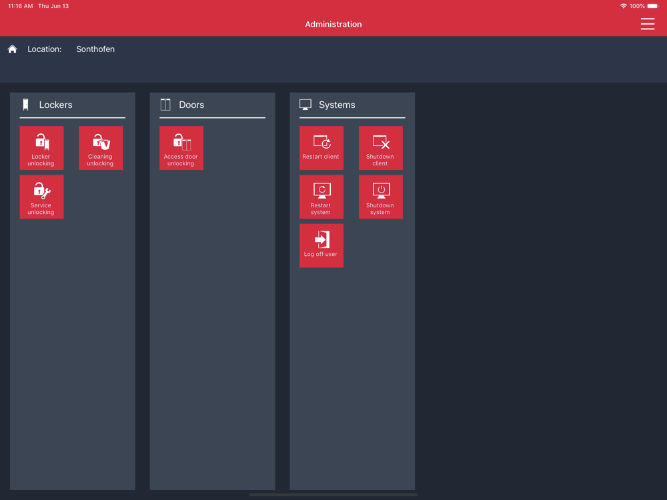Click the Systems section header
Viewport: 667px width, 500px height.
click(x=337, y=105)
